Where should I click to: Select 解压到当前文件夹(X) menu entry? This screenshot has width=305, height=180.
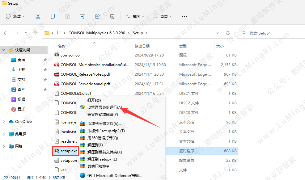coord(104,152)
